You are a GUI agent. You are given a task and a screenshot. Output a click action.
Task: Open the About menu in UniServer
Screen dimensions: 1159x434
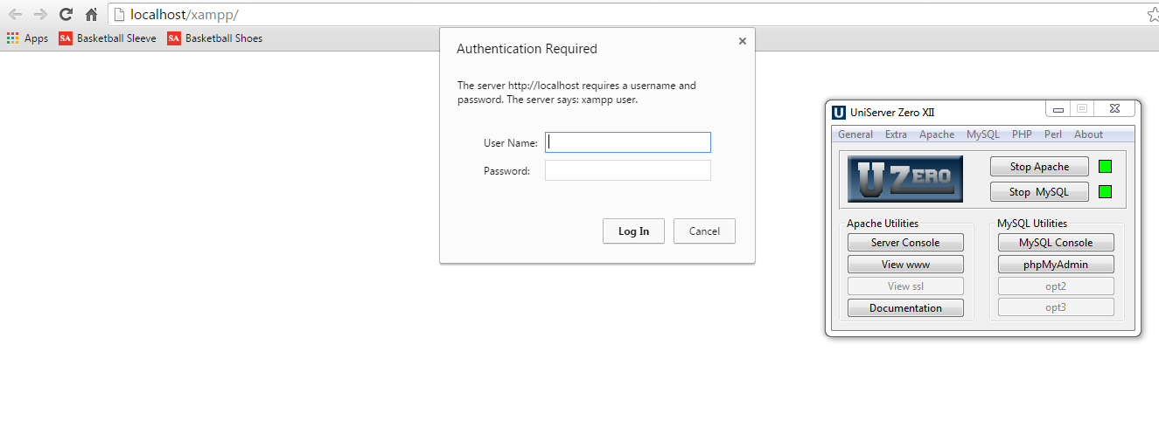[1089, 134]
